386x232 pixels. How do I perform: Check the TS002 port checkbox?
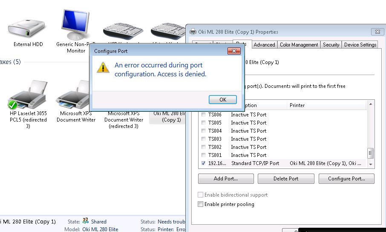tap(203, 147)
